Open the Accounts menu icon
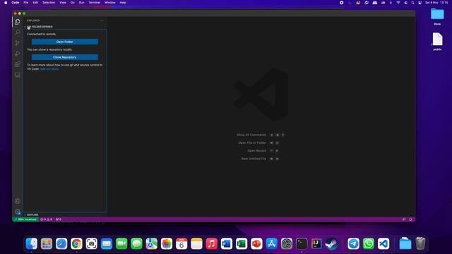This screenshot has width=452, height=254. [18, 201]
